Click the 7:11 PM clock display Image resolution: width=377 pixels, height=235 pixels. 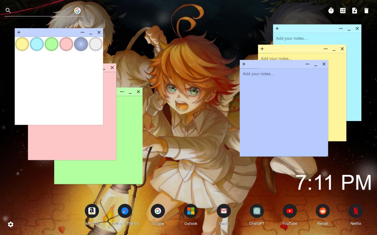pos(334,183)
